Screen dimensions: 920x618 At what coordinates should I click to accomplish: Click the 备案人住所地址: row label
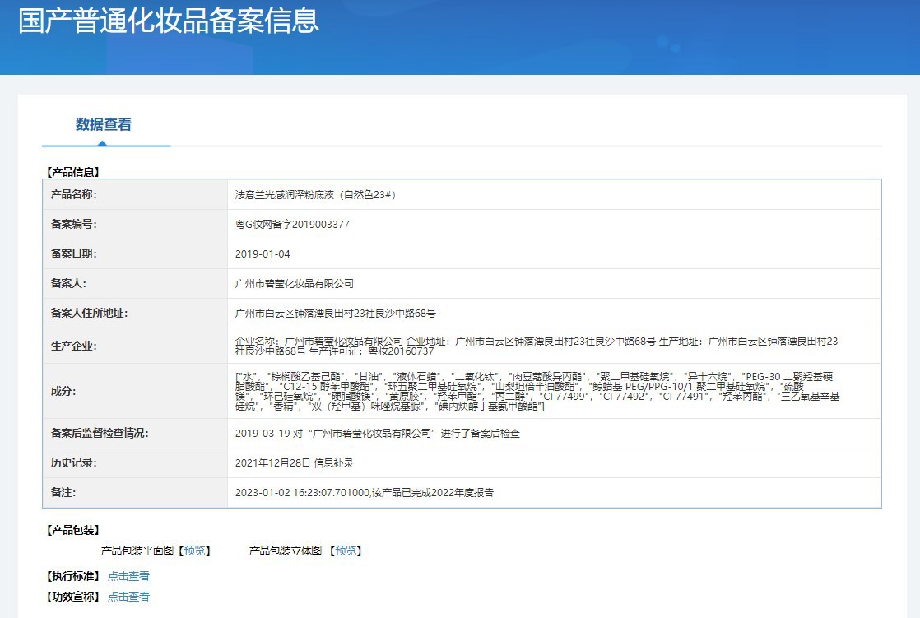[x=89, y=314]
